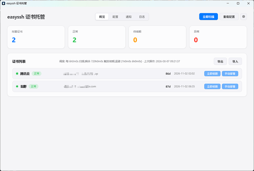The image size is (254, 171).
Task: Click expiry date 2026-11-02 02:02
Action: tap(184, 74)
